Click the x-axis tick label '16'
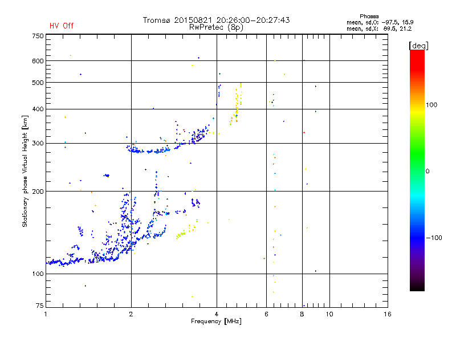Image resolution: width=456 pixels, height=342 pixels. click(388, 314)
